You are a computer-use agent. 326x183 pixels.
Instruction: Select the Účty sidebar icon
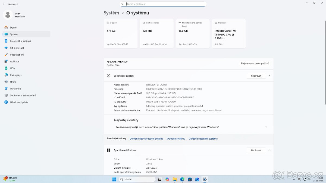click(x=5, y=68)
